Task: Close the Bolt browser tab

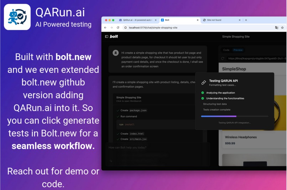Action: (198, 20)
